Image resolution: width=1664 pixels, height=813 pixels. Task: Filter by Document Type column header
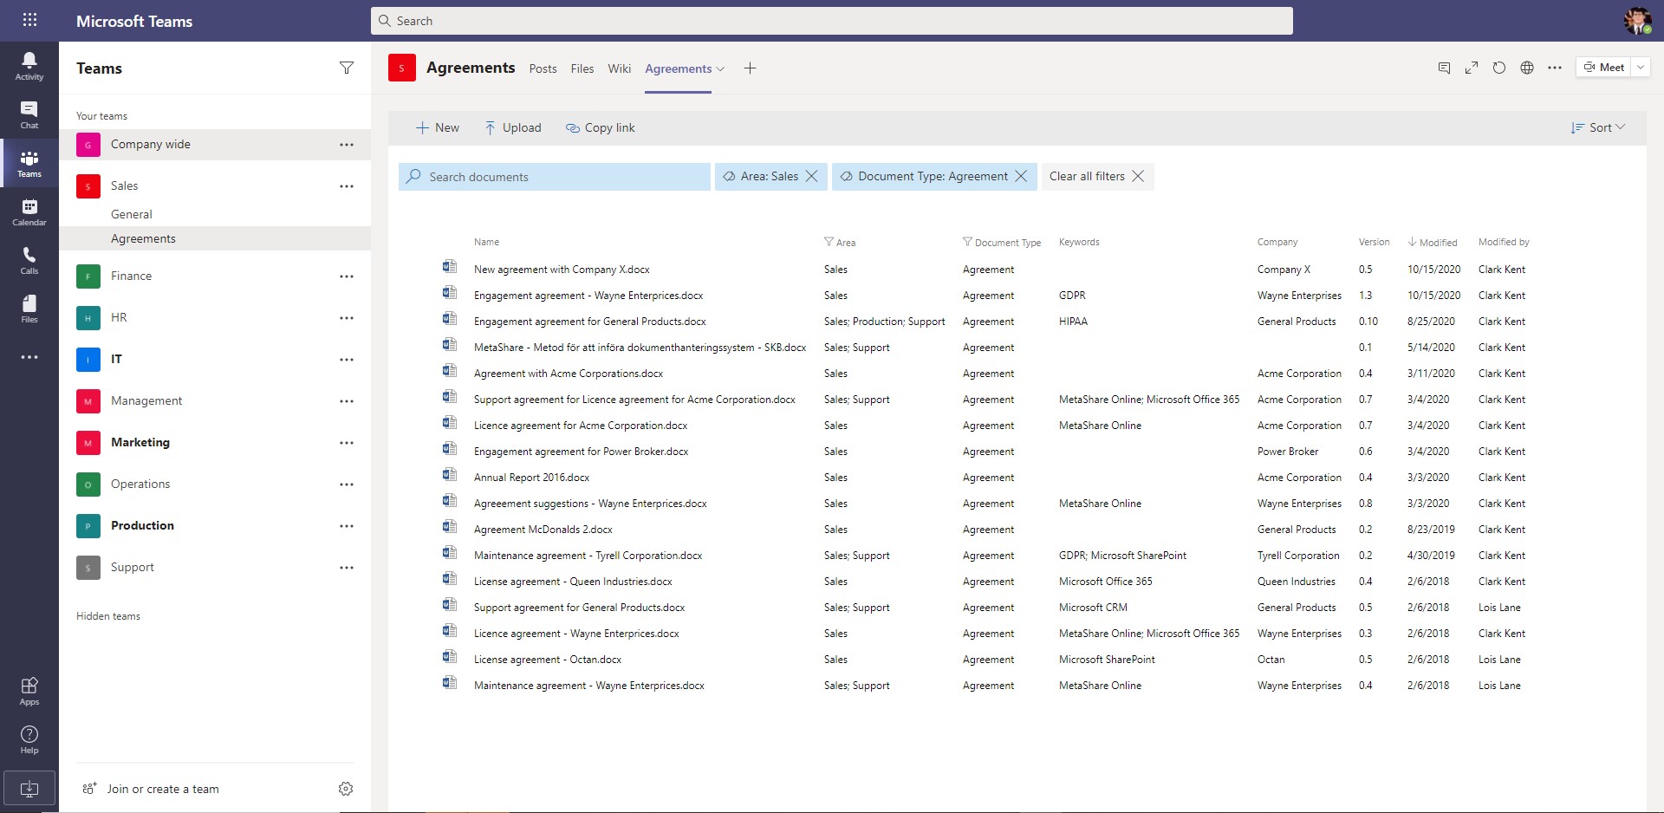(x=1001, y=243)
